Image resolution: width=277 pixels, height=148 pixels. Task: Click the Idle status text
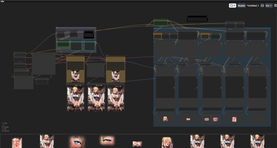point(2,1)
